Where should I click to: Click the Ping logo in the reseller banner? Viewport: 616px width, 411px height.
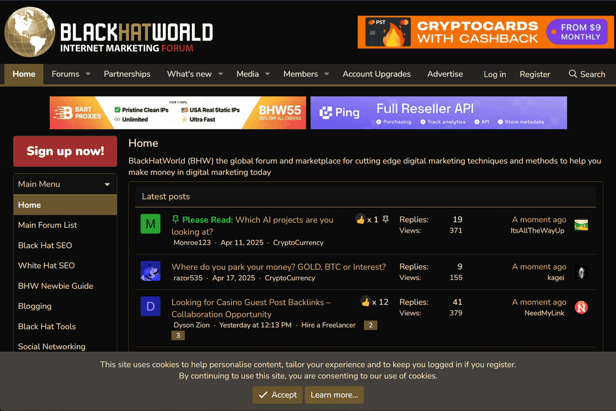pyautogui.click(x=340, y=112)
